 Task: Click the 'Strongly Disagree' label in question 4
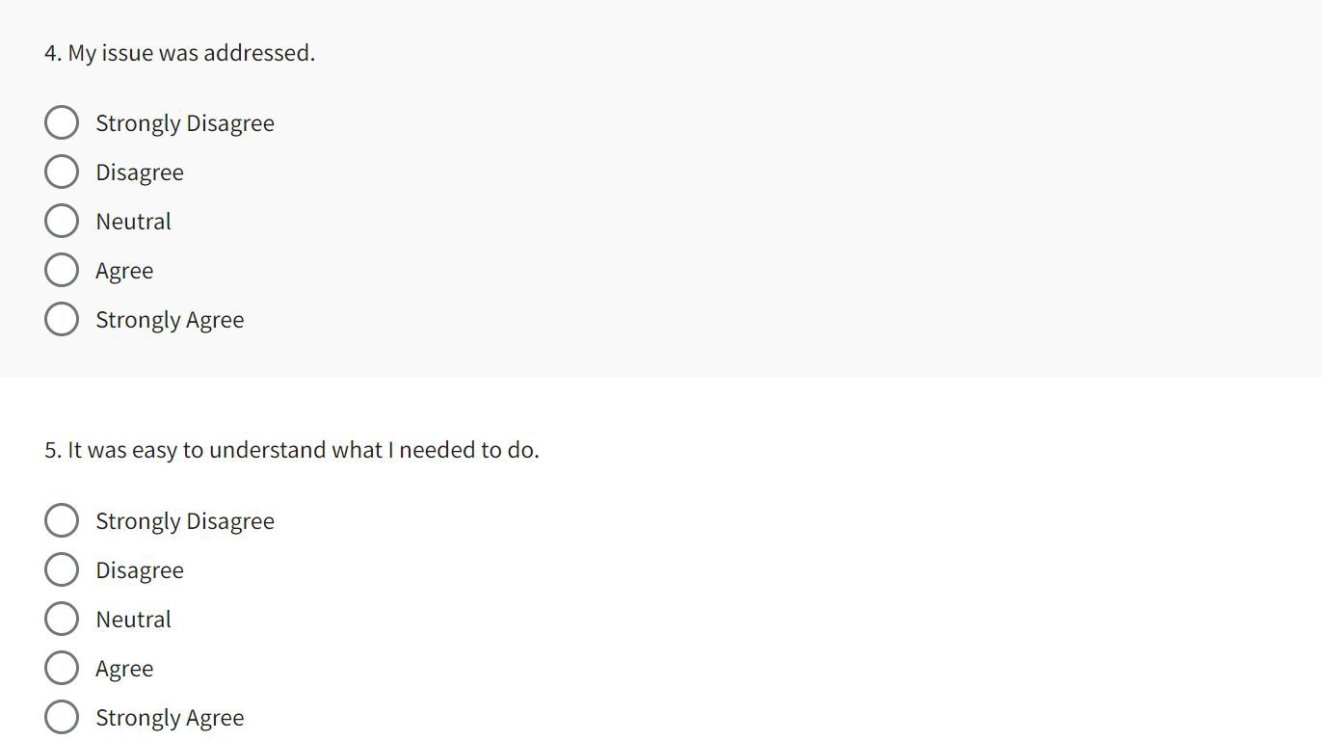click(x=185, y=123)
